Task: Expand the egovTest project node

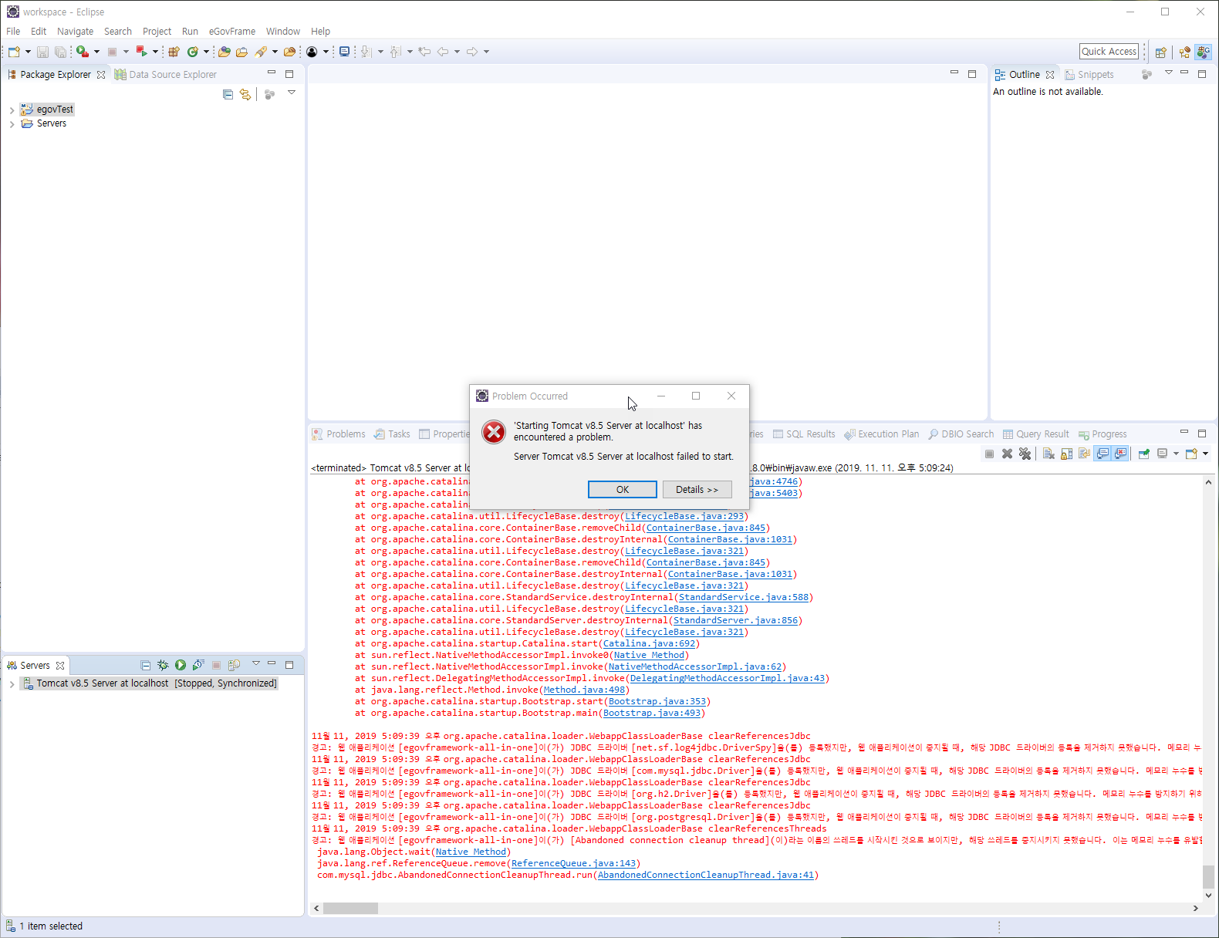Action: point(12,110)
